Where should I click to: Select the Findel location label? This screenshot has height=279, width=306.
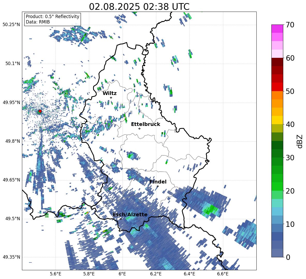(158, 182)
